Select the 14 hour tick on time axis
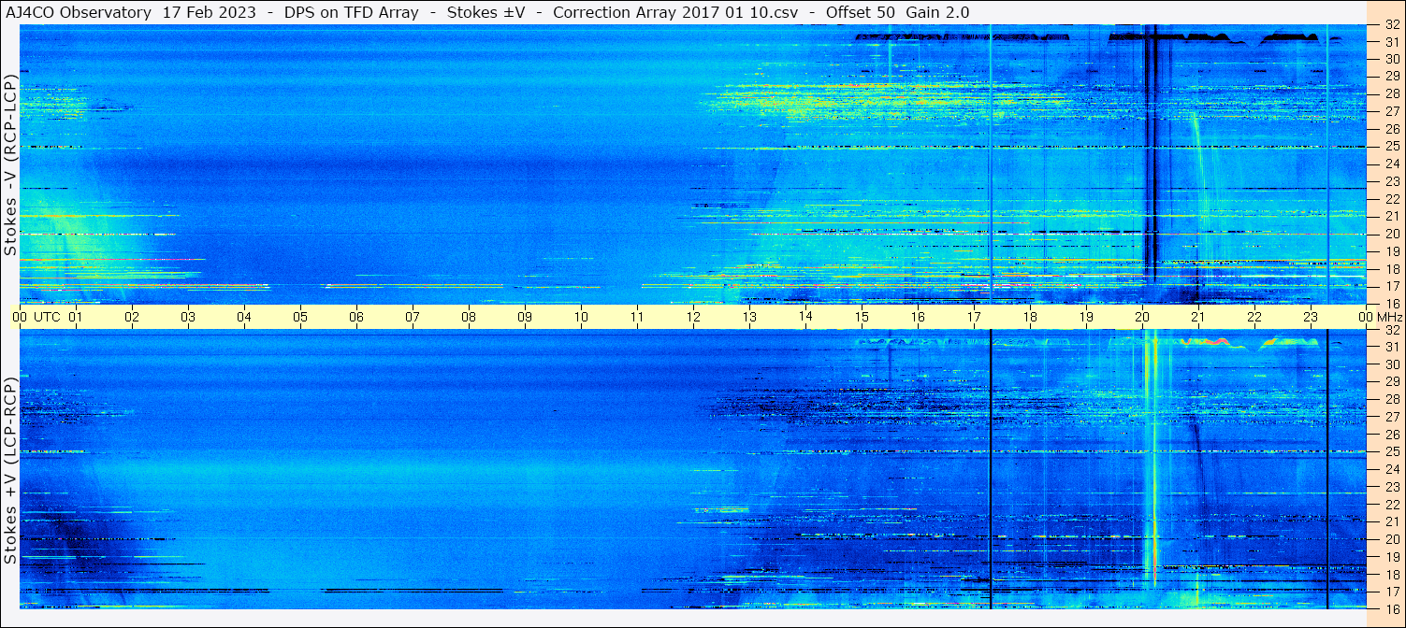Image resolution: width=1406 pixels, height=628 pixels. pos(805,317)
